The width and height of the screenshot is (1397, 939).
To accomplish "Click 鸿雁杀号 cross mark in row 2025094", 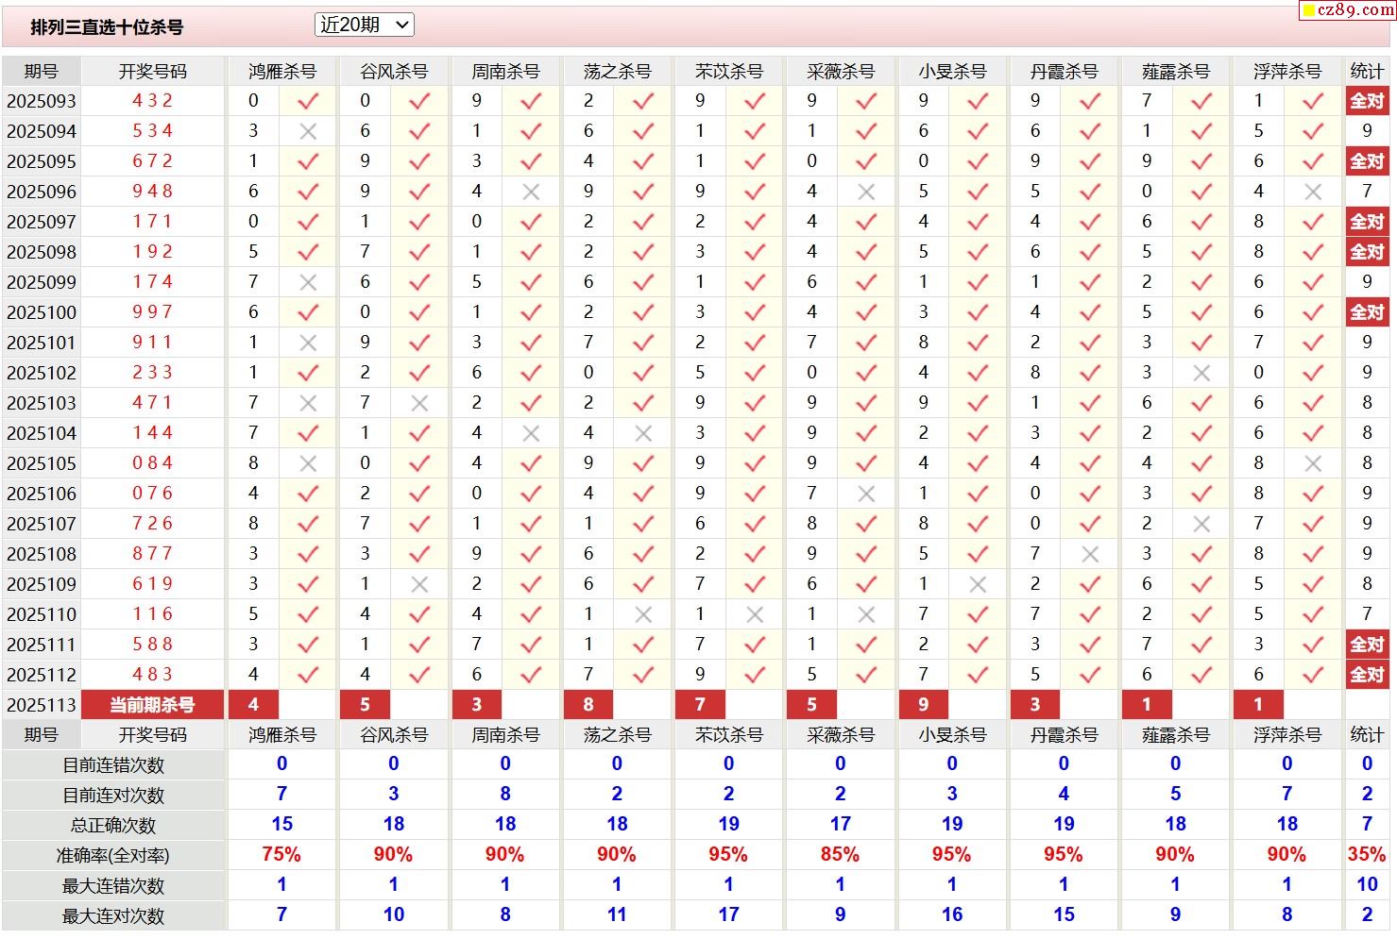I will (x=308, y=132).
